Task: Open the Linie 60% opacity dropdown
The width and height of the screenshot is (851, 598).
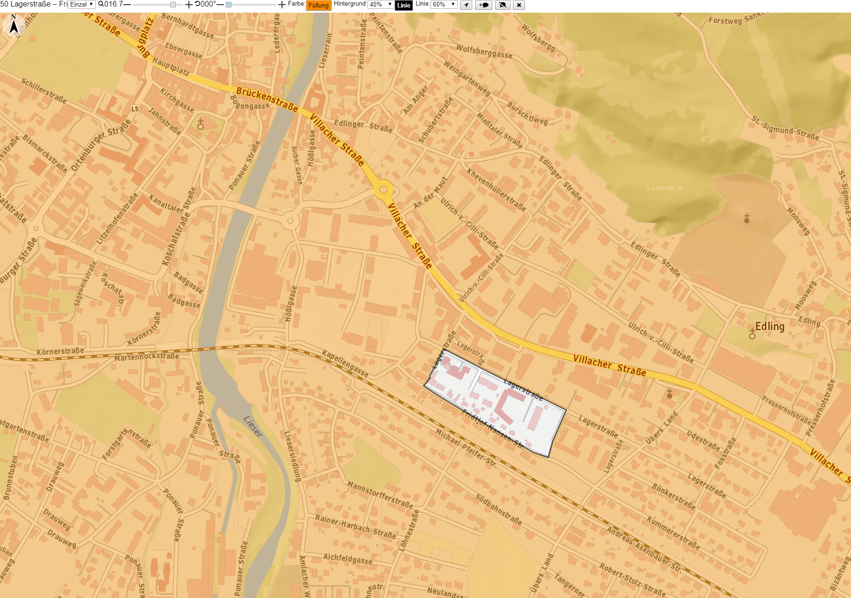Action: pos(444,5)
